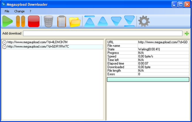Image resolution: width=192 pixels, height=122 pixels.
Task: Move download to top of queue
Action: coord(90,21)
